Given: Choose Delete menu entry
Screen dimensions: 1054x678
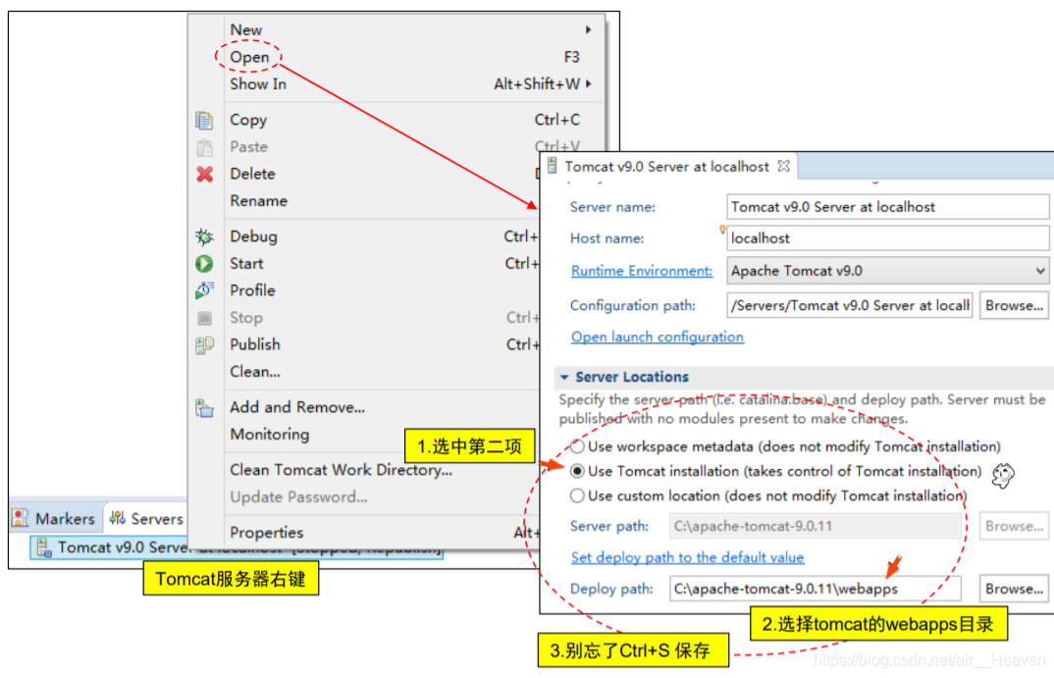Looking at the screenshot, I should (x=252, y=174).
